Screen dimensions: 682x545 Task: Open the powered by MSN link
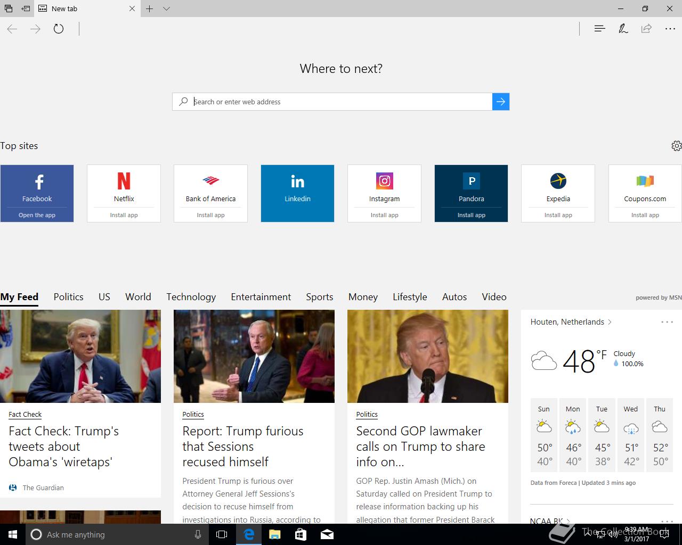pyautogui.click(x=659, y=298)
